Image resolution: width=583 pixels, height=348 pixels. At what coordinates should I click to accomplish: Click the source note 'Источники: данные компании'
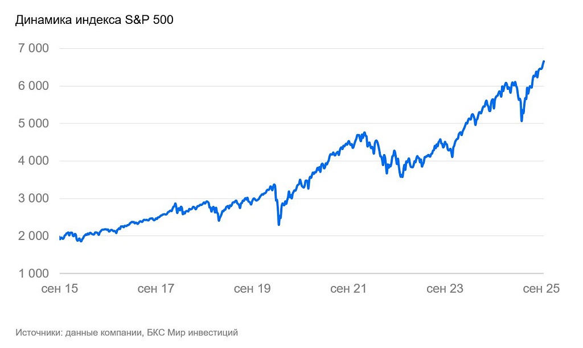(79, 333)
